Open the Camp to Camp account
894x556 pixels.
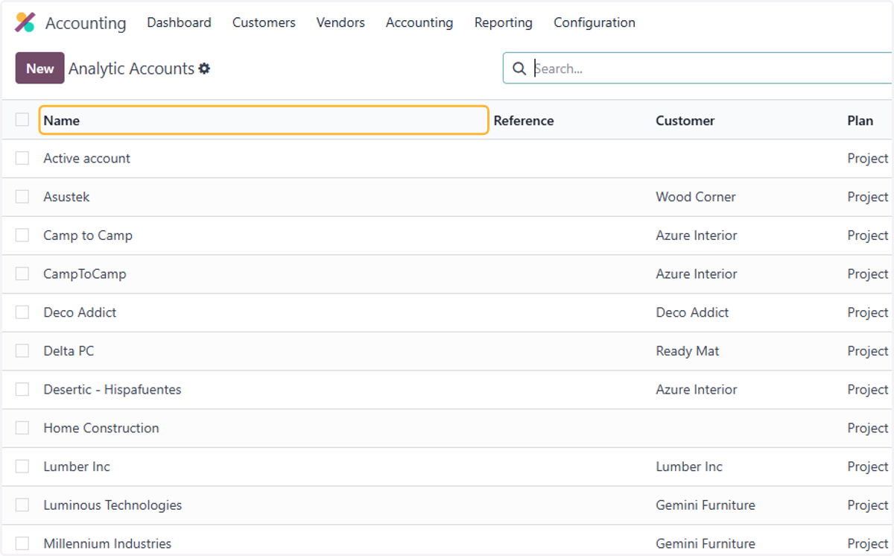click(x=88, y=236)
